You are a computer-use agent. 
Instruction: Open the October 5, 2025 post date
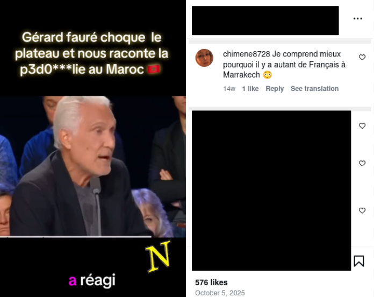pyautogui.click(x=220, y=293)
